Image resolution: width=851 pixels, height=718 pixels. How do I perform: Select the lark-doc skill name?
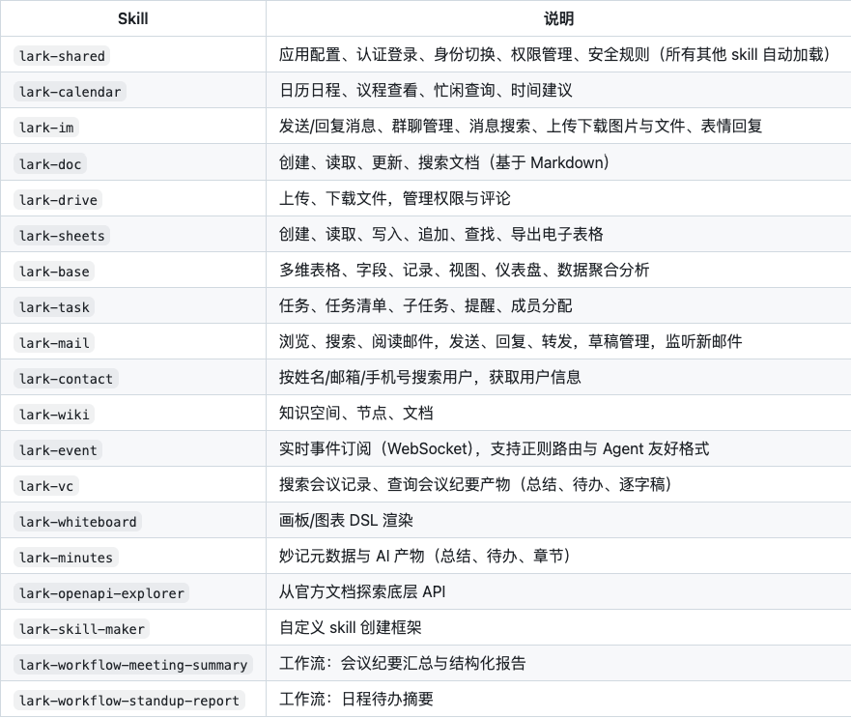pyautogui.click(x=50, y=163)
